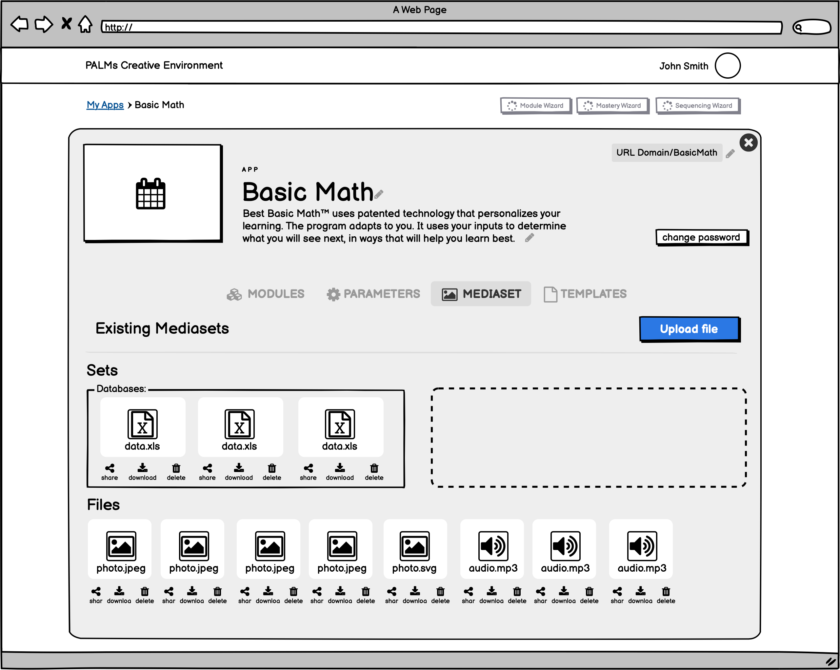This screenshot has height=670, width=840.
Task: Click the dashed drop zone area
Action: [x=589, y=437]
